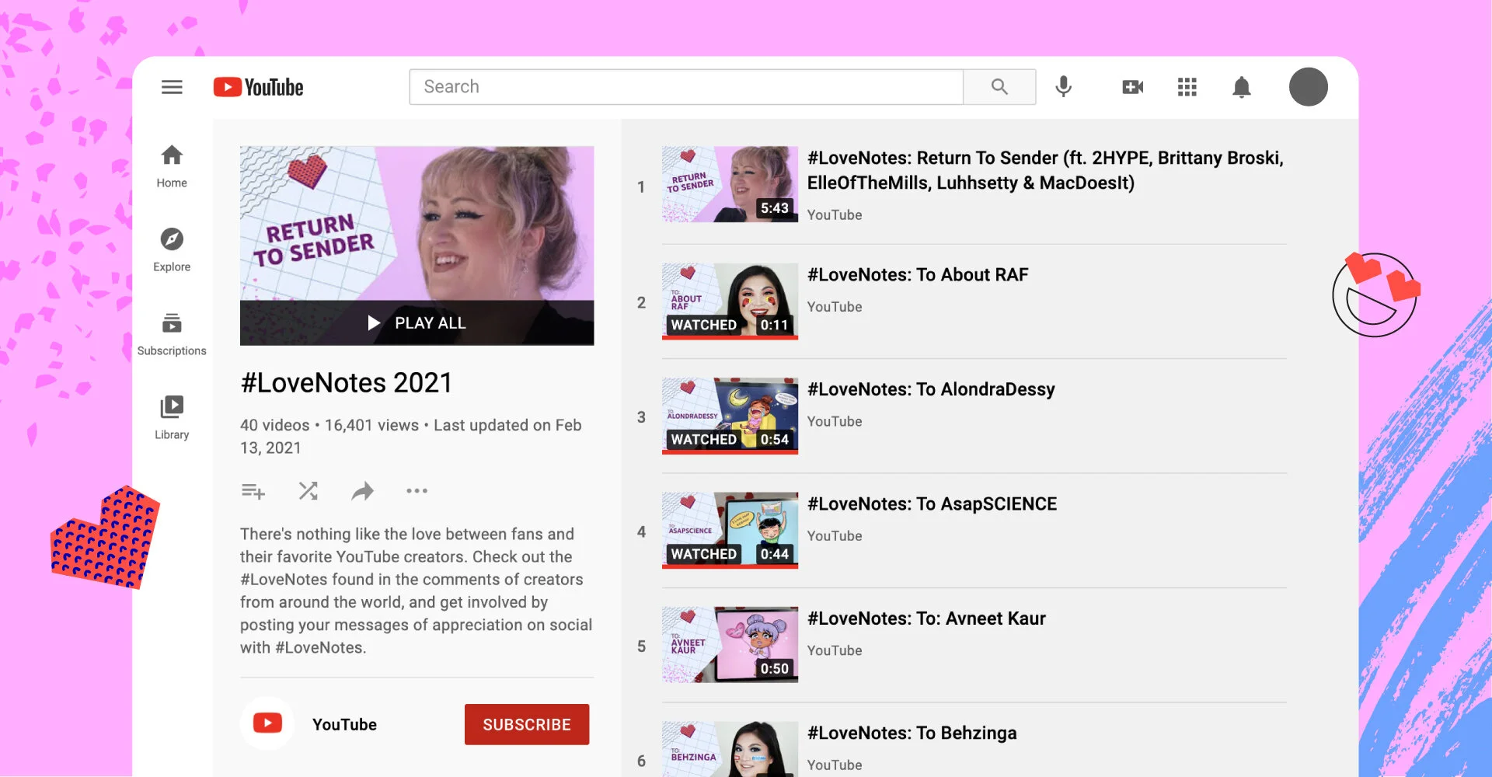Open Avneet Kaur video thumbnail
The height and width of the screenshot is (777, 1492).
[x=730, y=645]
